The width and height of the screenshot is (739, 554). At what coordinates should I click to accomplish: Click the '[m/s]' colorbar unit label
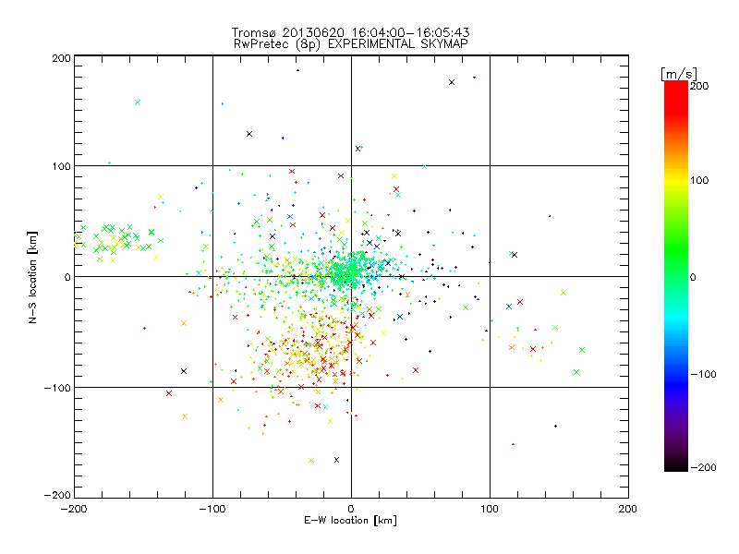point(679,74)
